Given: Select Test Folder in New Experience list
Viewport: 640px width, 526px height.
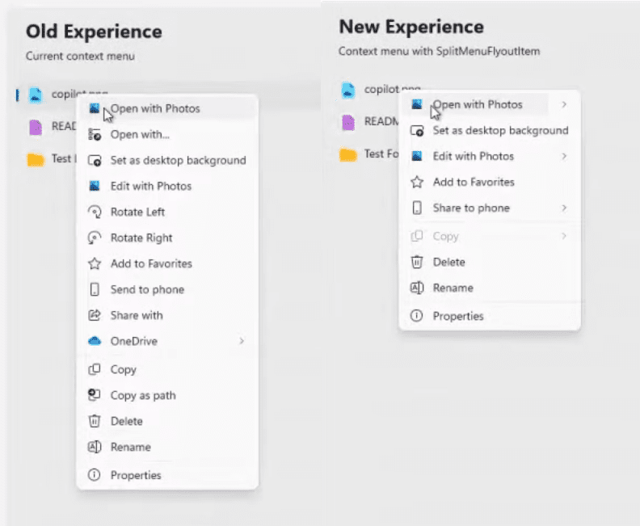Looking at the screenshot, I should tap(369, 154).
